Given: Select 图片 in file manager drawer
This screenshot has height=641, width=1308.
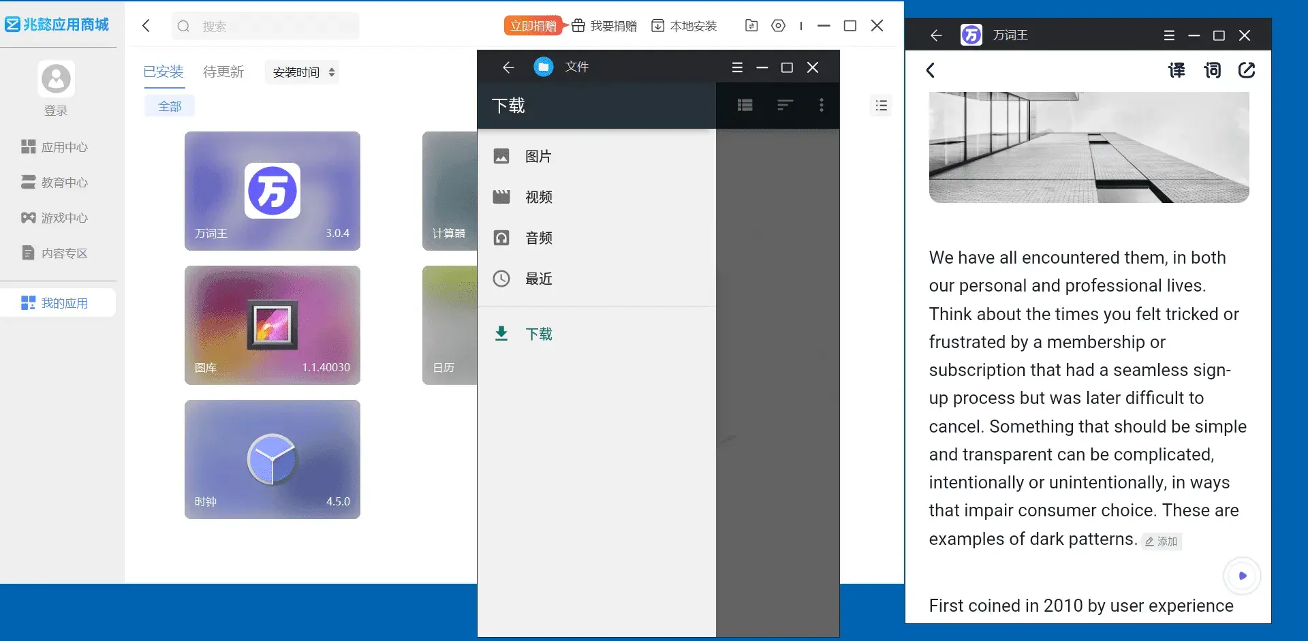Looking at the screenshot, I should 597,156.
